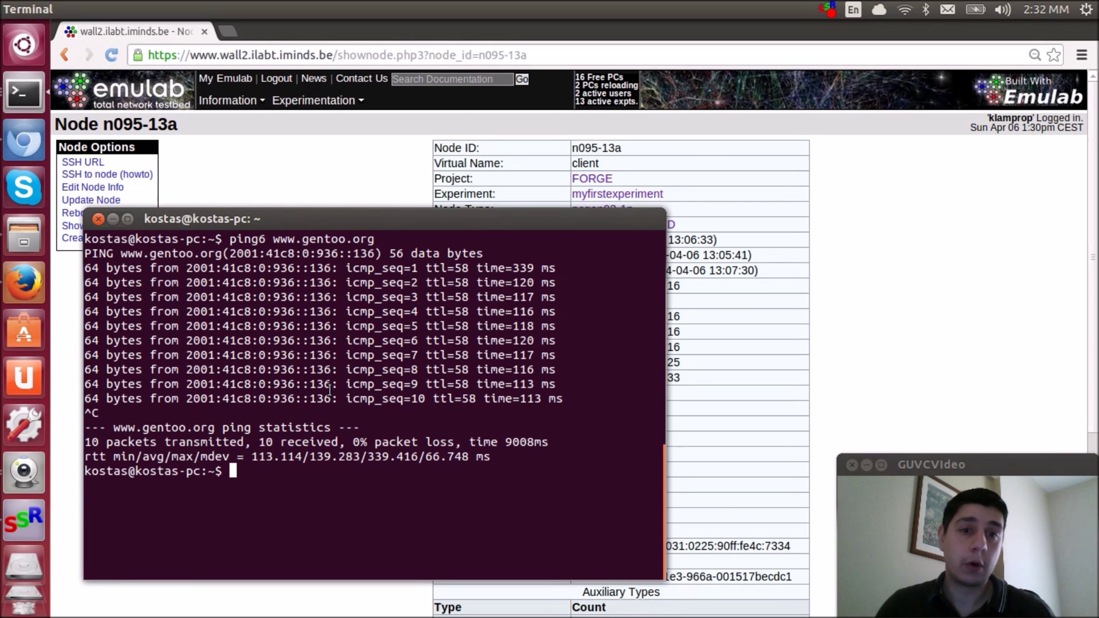
Task: Open the En keyboard layout menu
Action: pyautogui.click(x=853, y=10)
